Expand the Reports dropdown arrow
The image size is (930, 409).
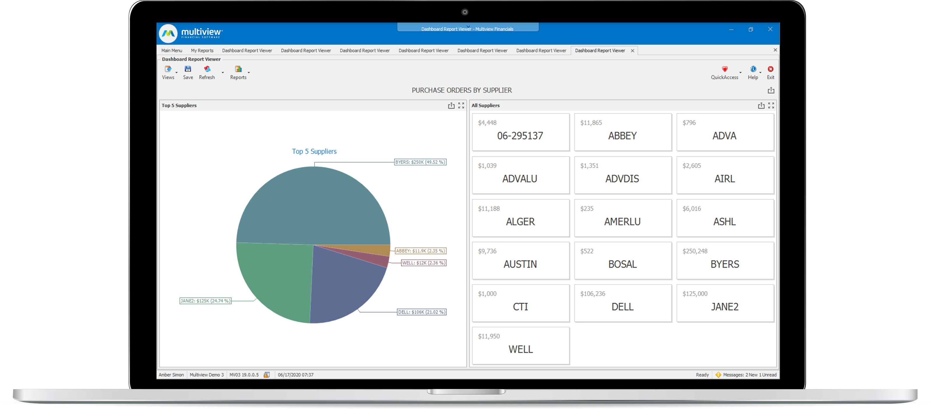click(x=249, y=72)
